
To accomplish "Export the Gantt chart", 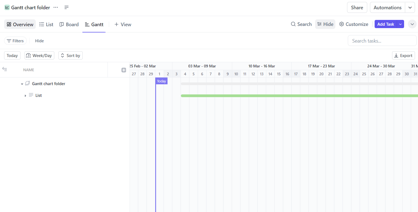I will point(403,55).
